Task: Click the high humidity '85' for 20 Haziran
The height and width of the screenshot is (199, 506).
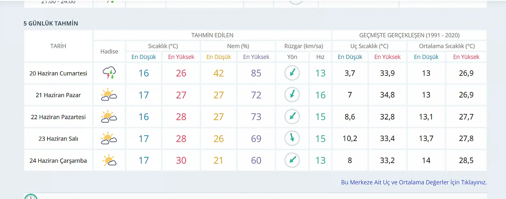Action: [x=256, y=73]
